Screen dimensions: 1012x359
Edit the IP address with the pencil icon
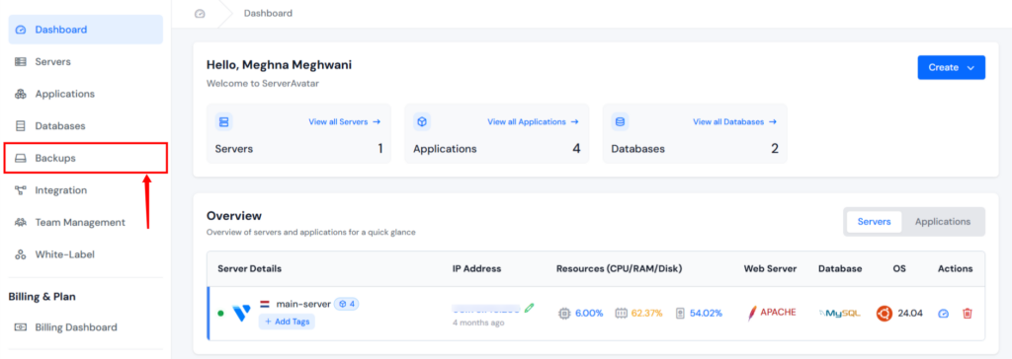(530, 308)
